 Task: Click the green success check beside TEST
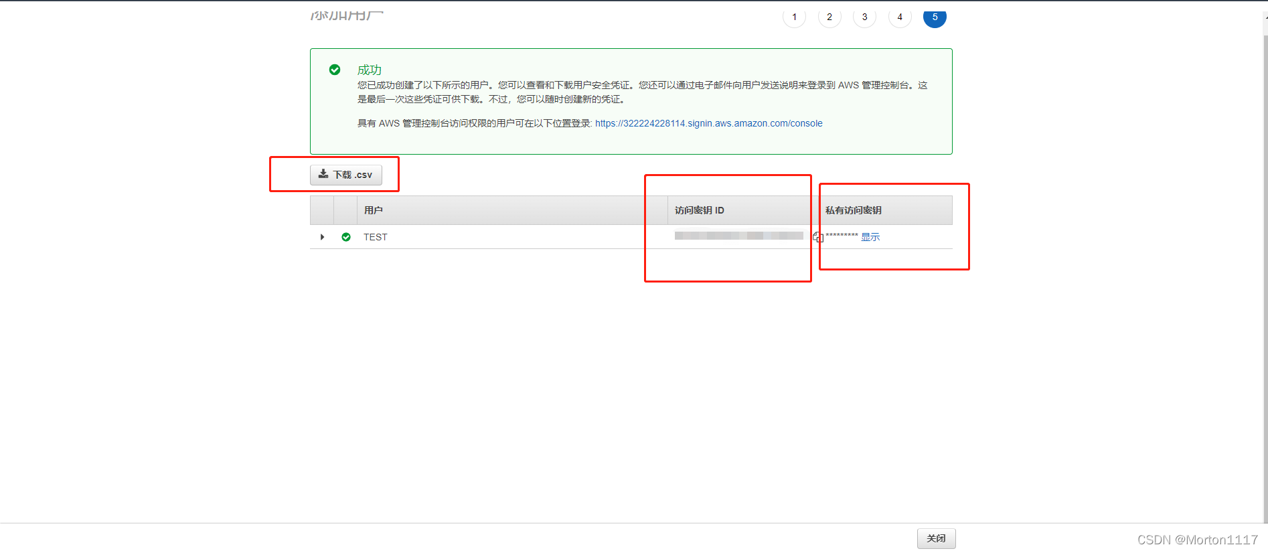tap(346, 237)
